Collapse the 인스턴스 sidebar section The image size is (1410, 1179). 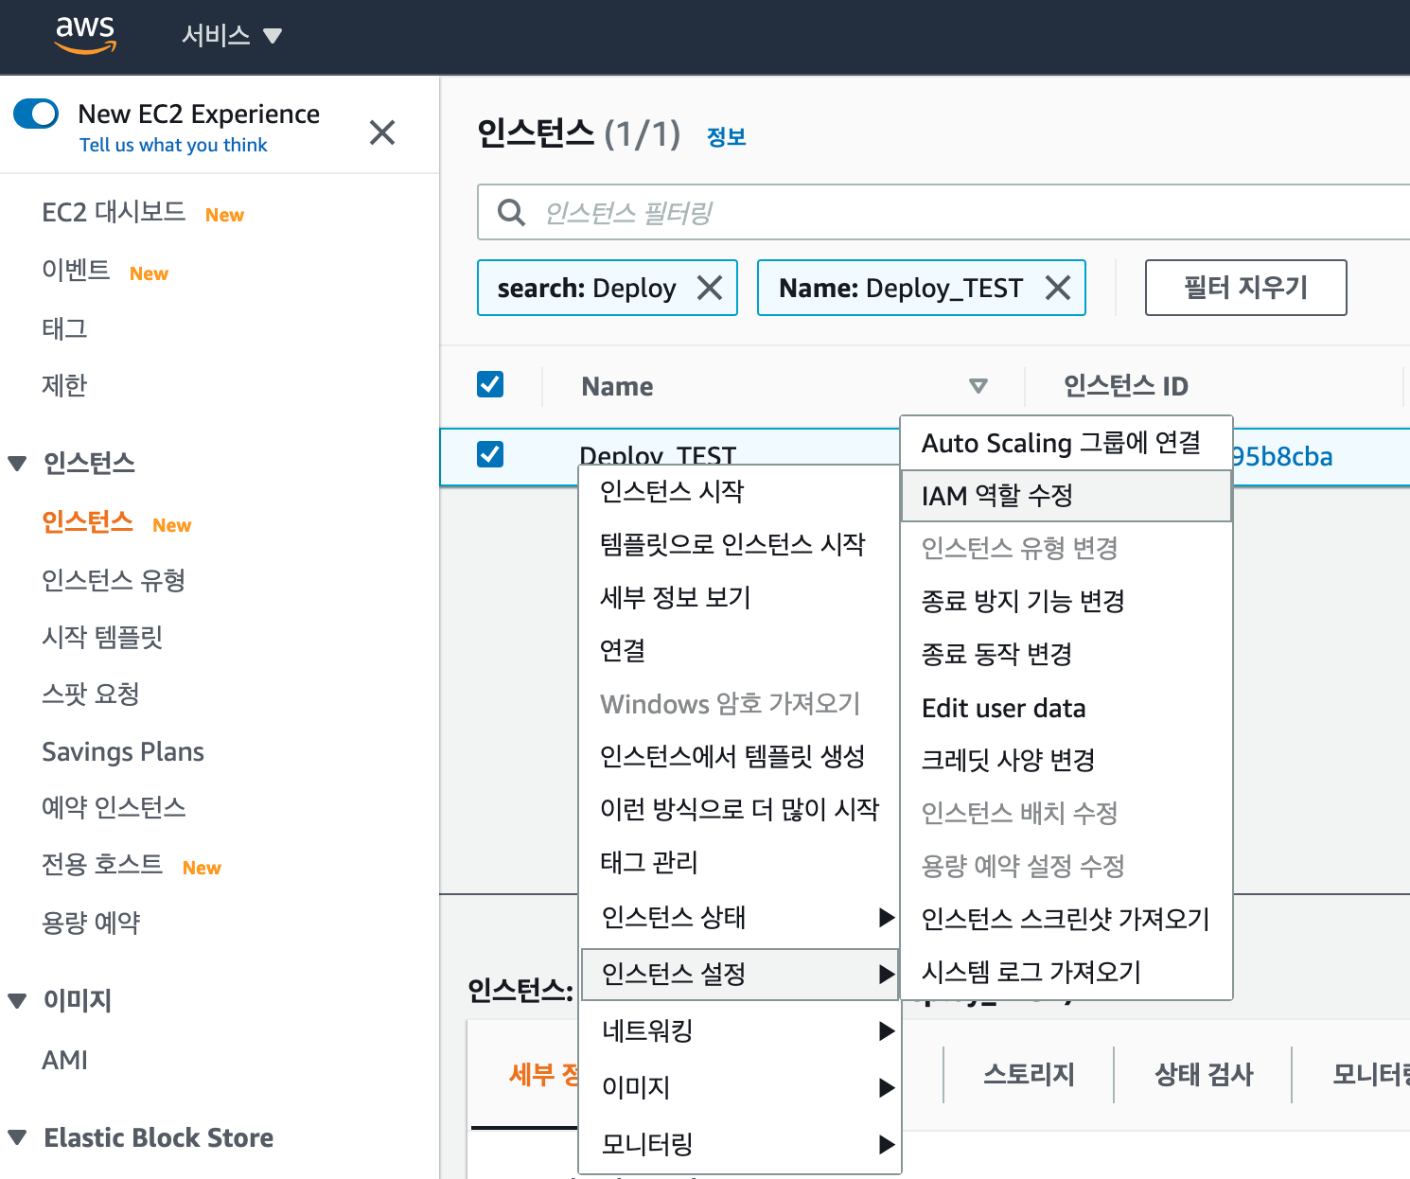17,464
